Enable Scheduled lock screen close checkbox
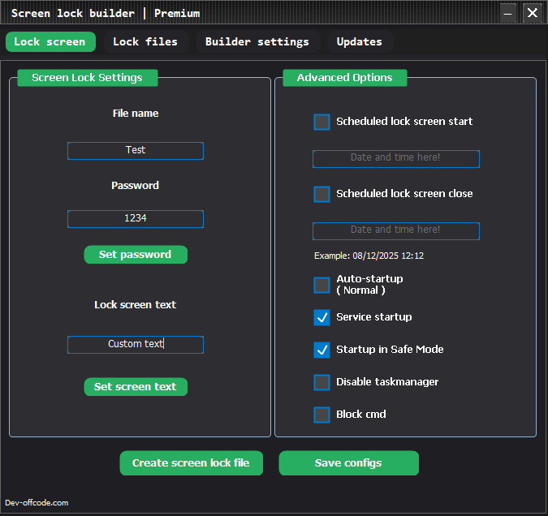This screenshot has width=548, height=516. [x=321, y=194]
